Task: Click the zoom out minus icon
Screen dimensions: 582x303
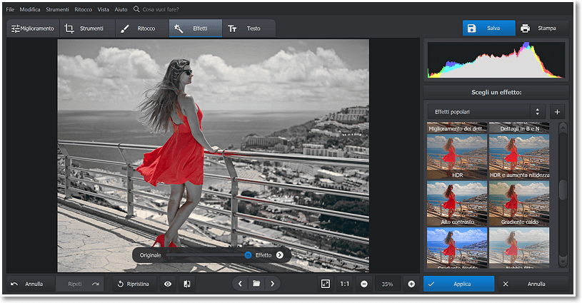Action: tap(364, 284)
